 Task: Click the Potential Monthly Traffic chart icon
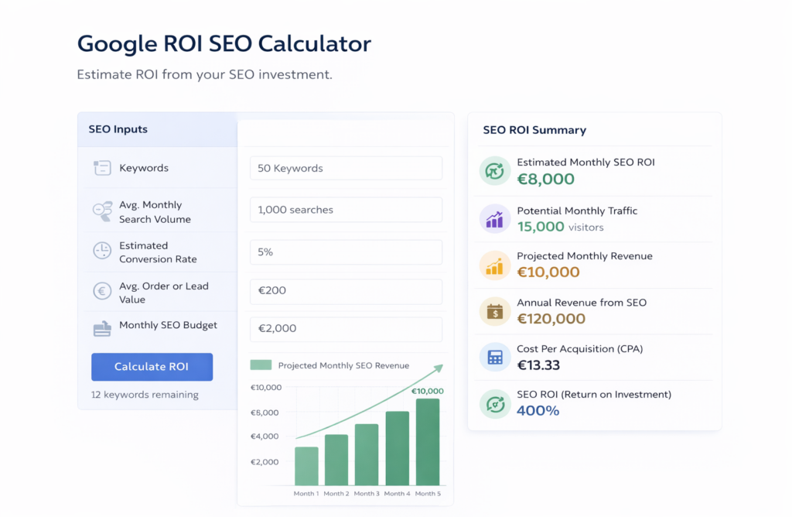[x=494, y=218]
